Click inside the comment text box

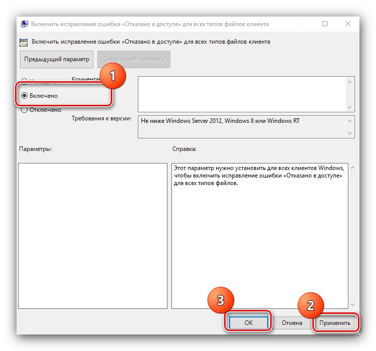tap(242, 94)
